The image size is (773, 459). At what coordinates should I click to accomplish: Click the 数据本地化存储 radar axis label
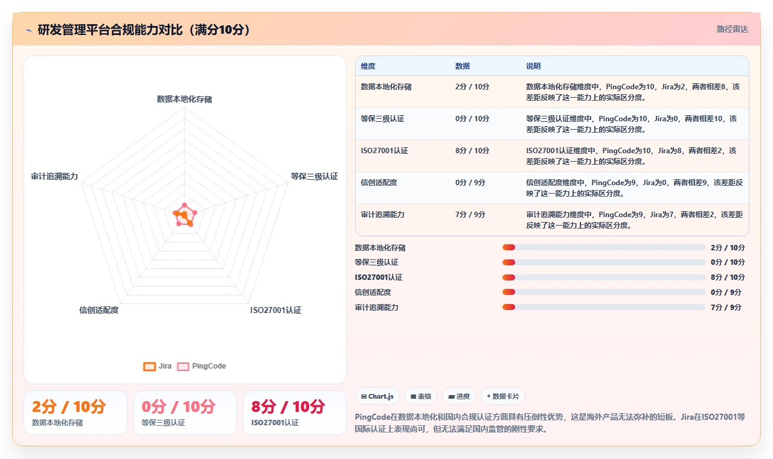coord(184,99)
